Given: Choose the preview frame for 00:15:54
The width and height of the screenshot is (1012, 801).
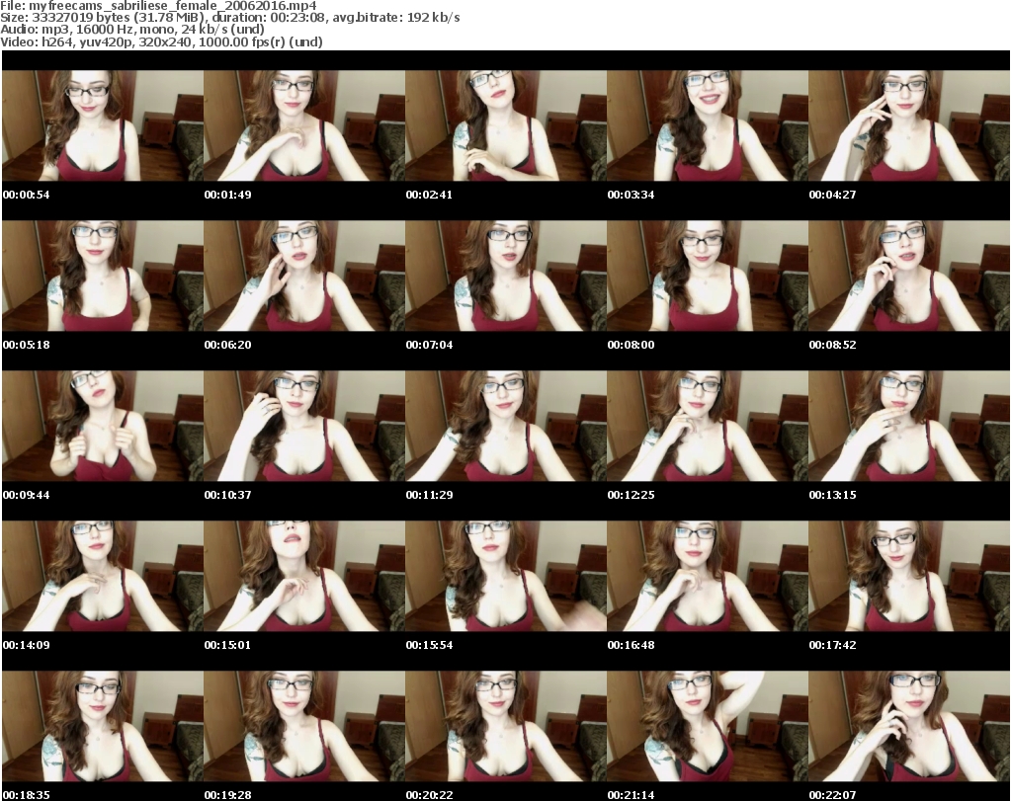Looking at the screenshot, I should (x=506, y=577).
